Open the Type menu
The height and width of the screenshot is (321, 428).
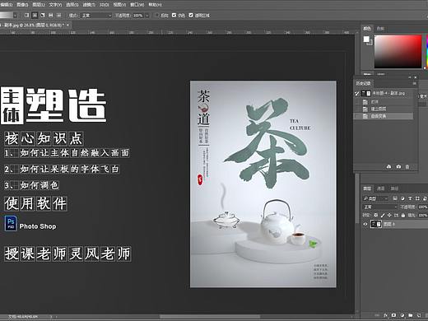(55, 4)
